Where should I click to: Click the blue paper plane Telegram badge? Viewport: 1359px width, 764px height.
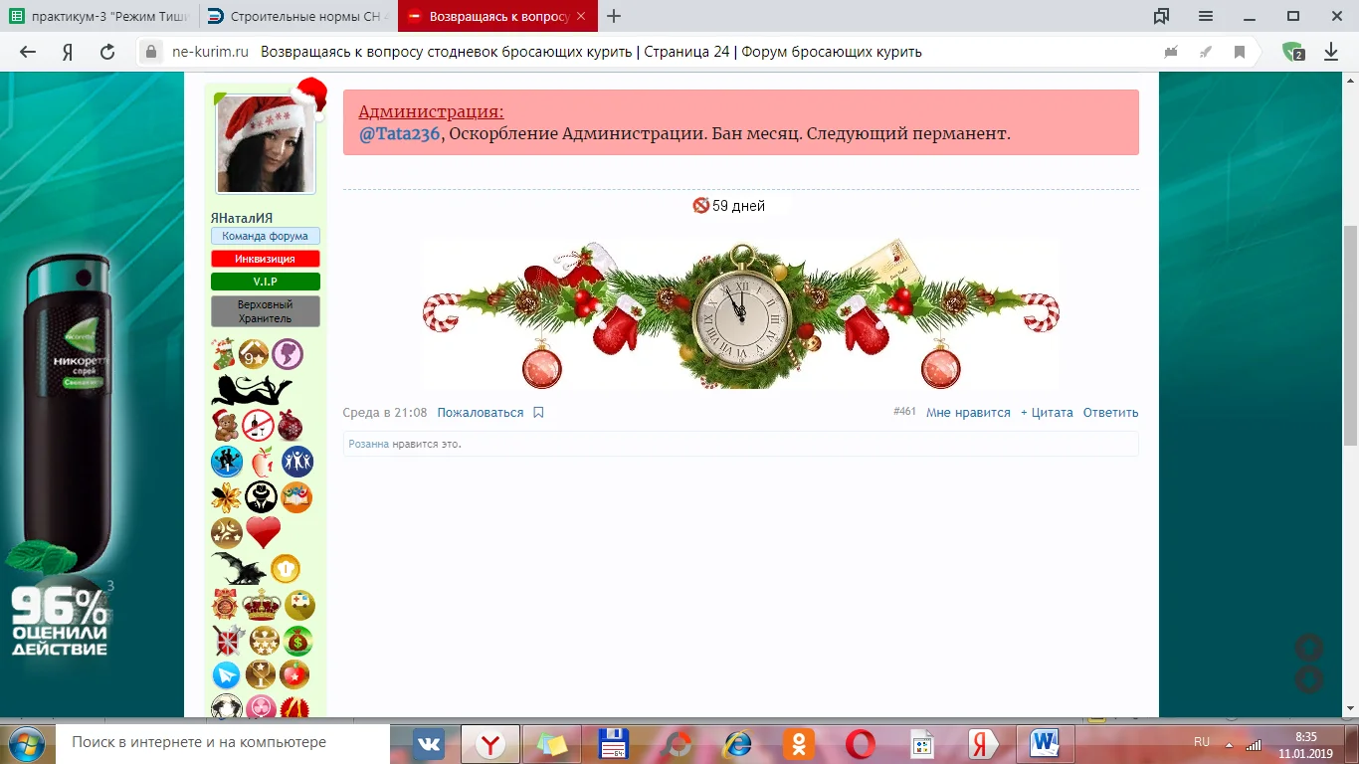pos(227,675)
